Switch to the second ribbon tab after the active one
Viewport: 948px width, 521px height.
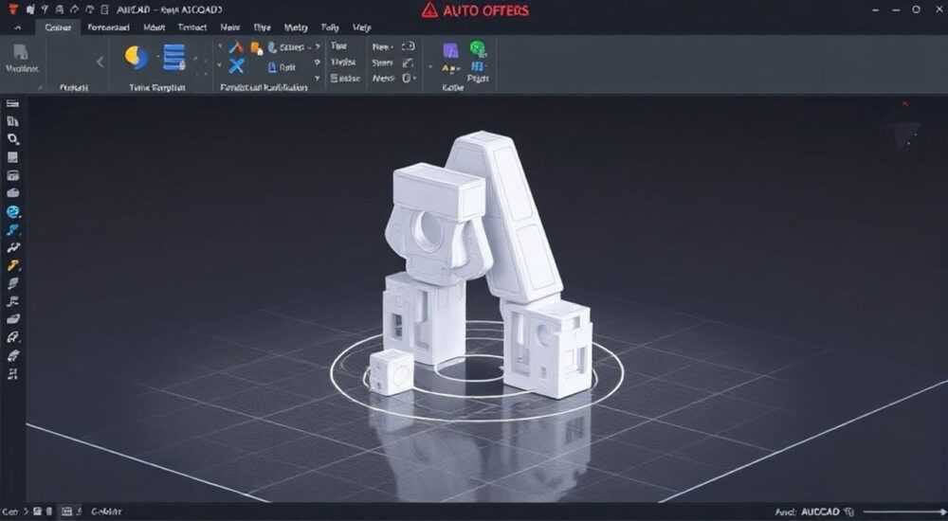[x=155, y=27]
